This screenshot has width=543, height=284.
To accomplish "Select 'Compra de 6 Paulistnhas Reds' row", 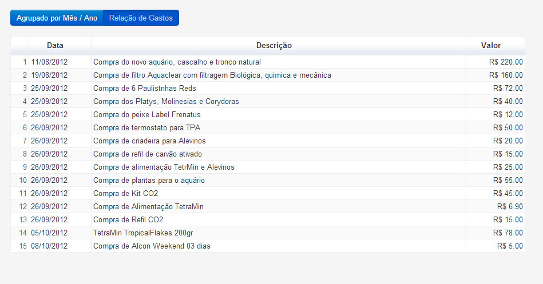I will coord(268,89).
